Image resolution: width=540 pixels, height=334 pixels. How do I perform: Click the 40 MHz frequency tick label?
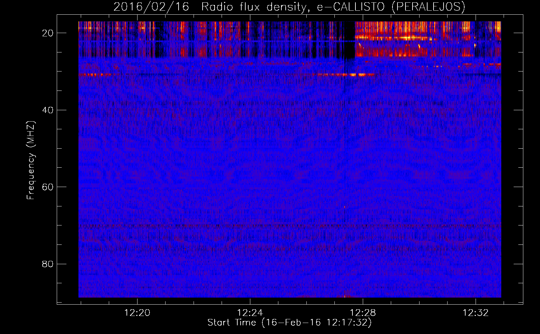click(x=48, y=110)
